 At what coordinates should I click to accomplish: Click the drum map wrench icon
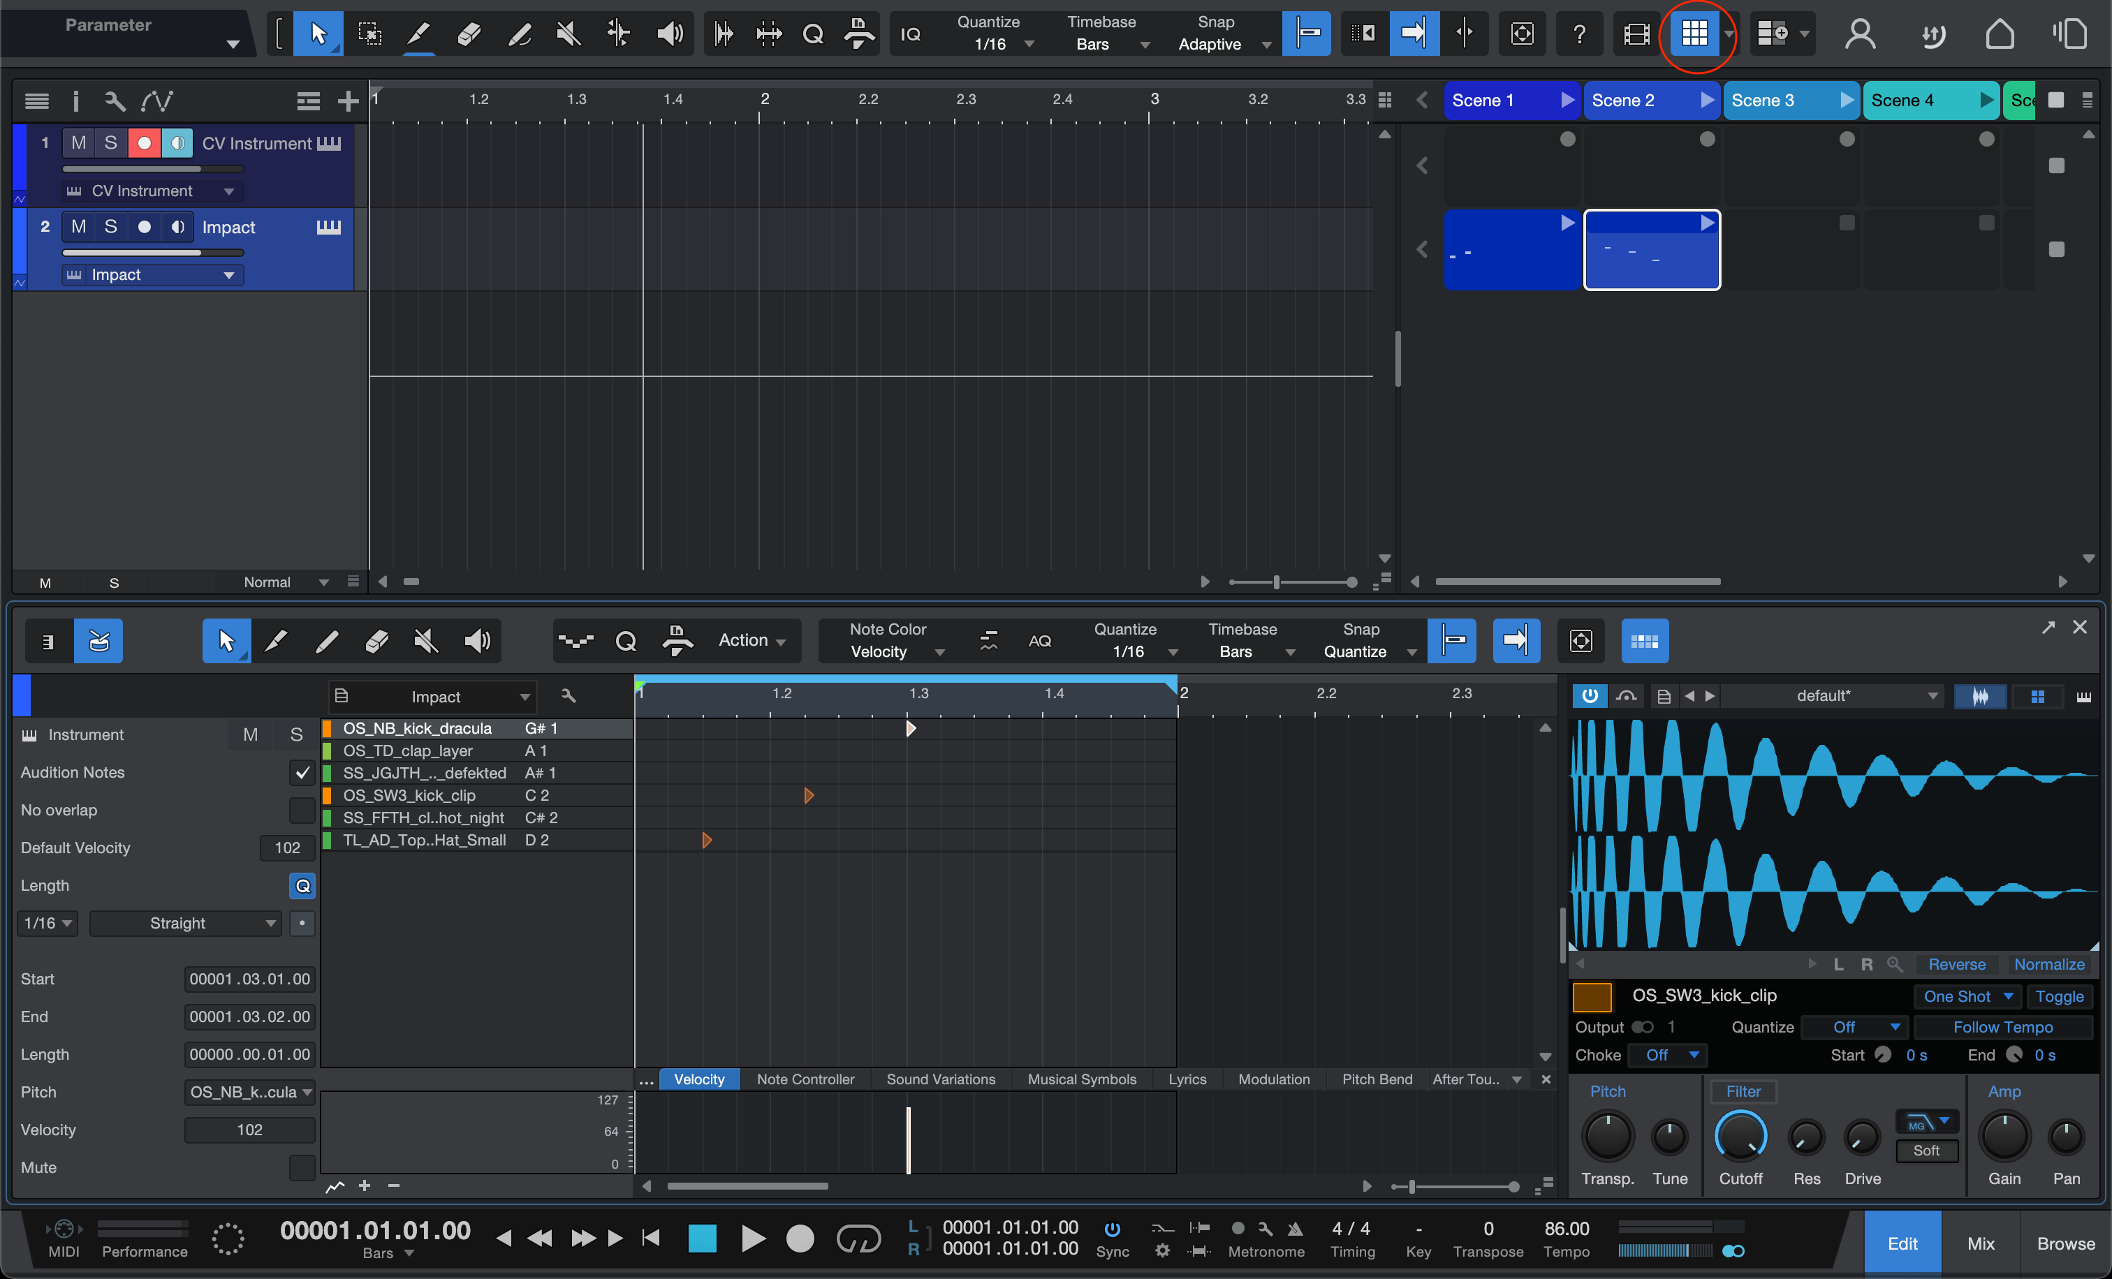[x=567, y=695]
